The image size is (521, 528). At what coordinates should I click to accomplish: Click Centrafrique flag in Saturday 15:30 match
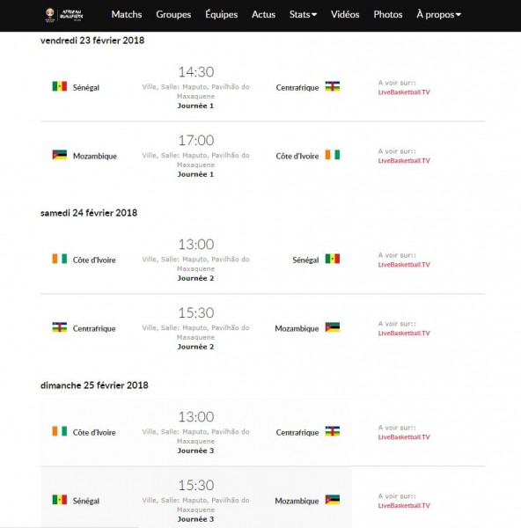click(x=60, y=327)
